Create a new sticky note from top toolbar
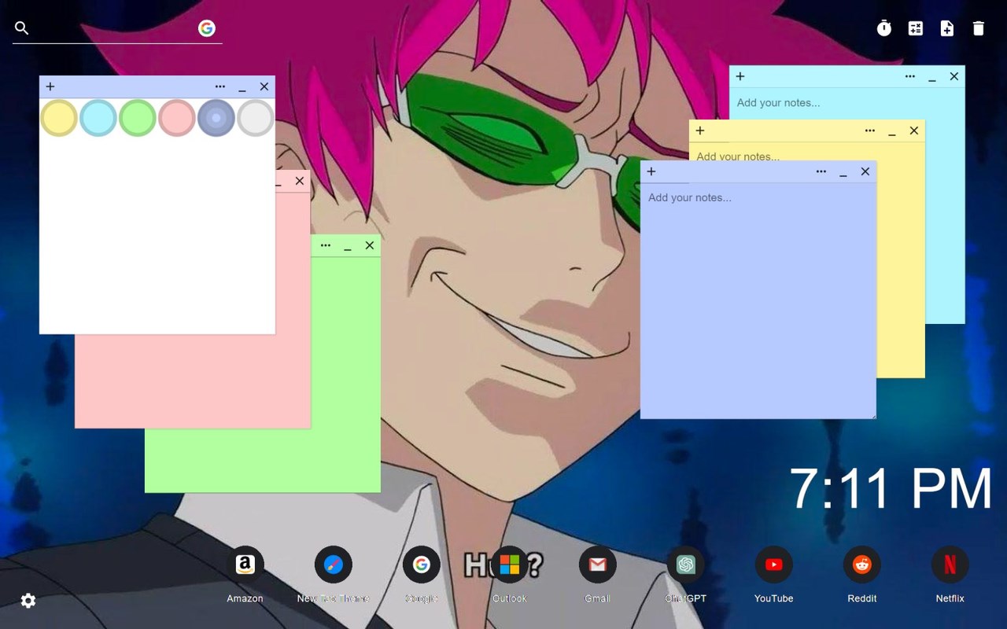The width and height of the screenshot is (1007, 629). (947, 28)
